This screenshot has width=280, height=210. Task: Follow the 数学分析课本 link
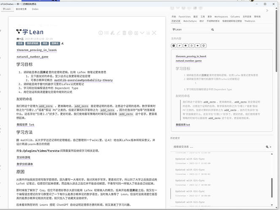pyautogui.click(x=25, y=164)
